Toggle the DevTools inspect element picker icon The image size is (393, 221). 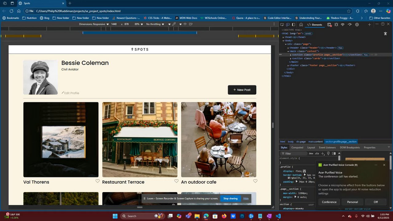click(282, 25)
